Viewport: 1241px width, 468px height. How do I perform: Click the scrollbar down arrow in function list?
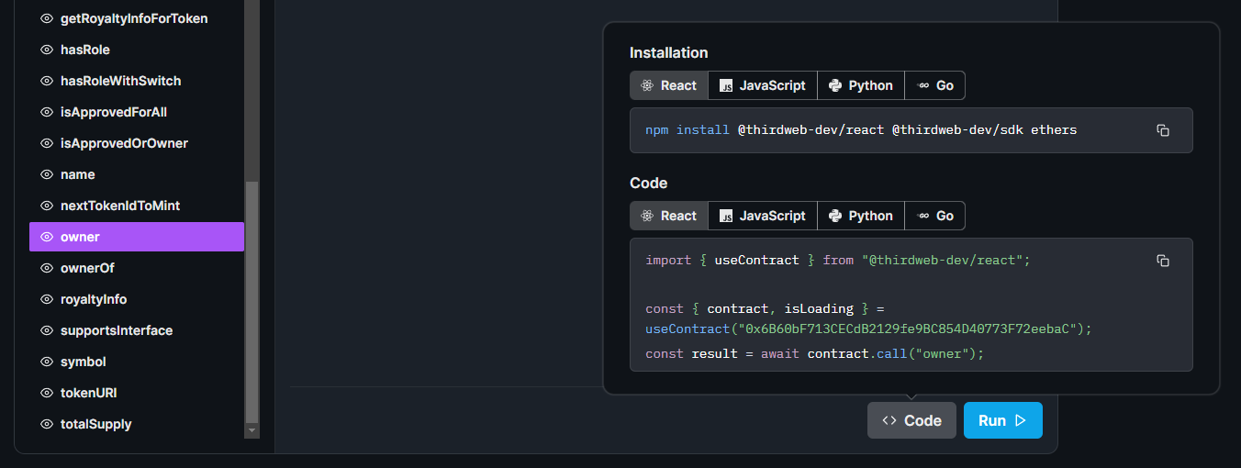click(x=252, y=430)
